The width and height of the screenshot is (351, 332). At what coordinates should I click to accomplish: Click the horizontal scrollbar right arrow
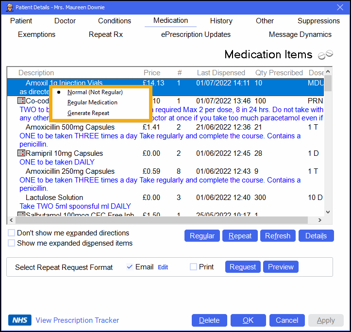coord(320,220)
